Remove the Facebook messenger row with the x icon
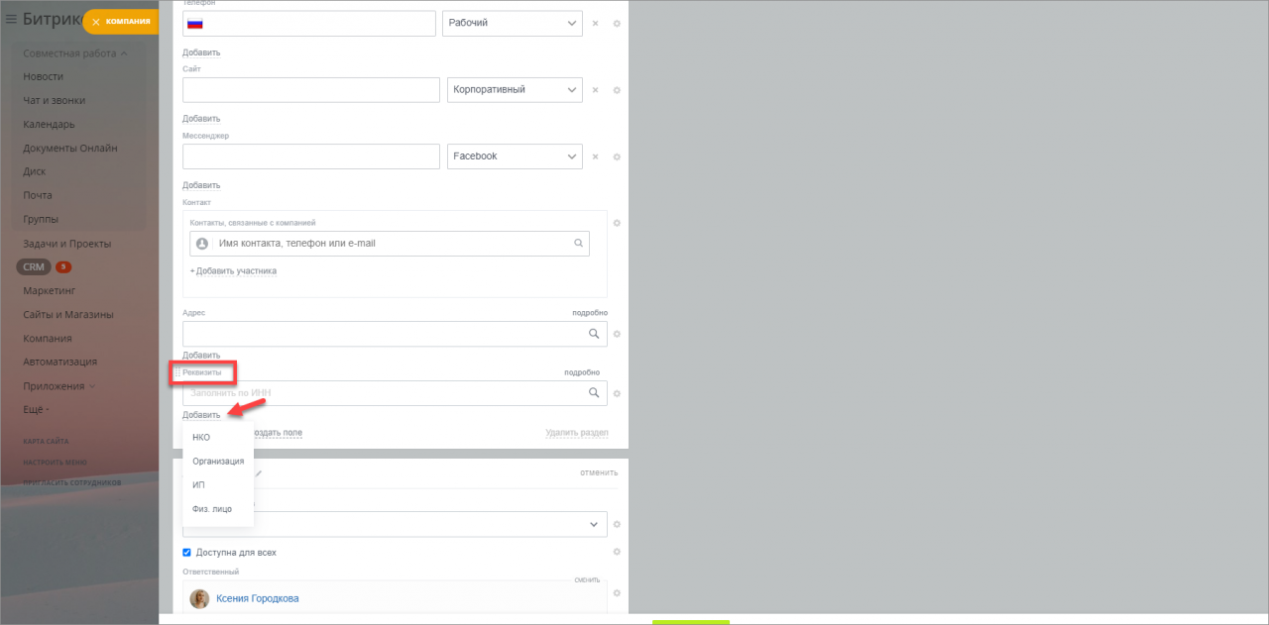Viewport: 1269px width, 625px height. [595, 156]
